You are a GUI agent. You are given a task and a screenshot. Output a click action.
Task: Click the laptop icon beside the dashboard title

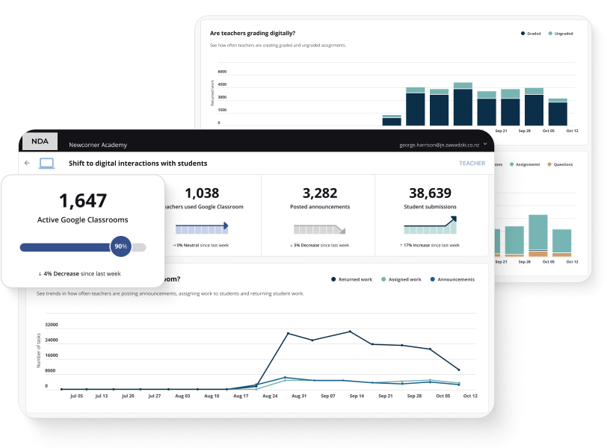tap(46, 163)
